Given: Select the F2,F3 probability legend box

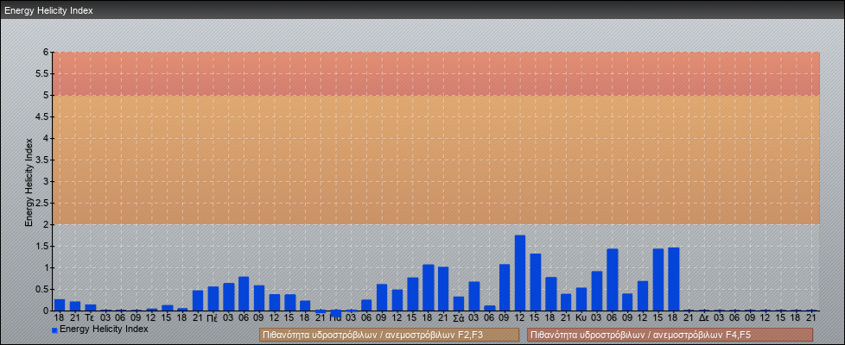Looking at the screenshot, I should pos(389,335).
